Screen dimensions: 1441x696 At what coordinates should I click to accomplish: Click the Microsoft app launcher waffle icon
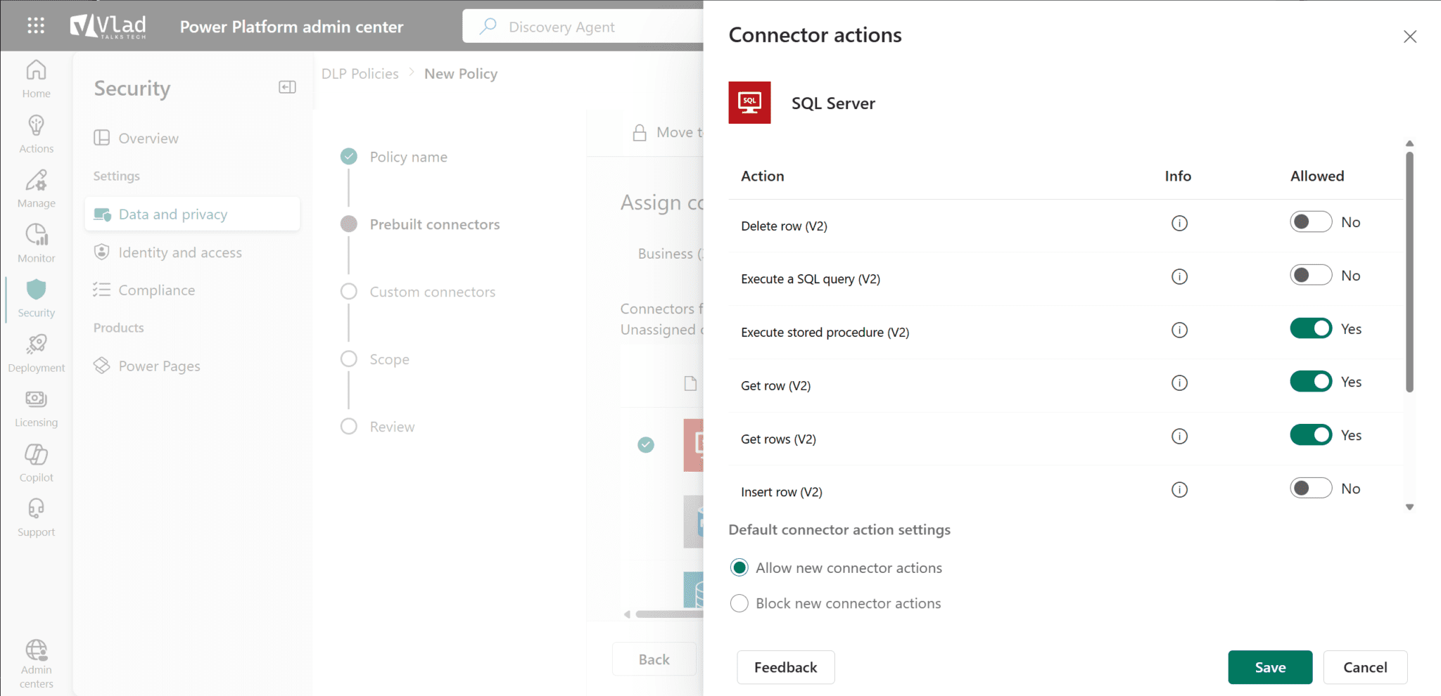click(35, 26)
